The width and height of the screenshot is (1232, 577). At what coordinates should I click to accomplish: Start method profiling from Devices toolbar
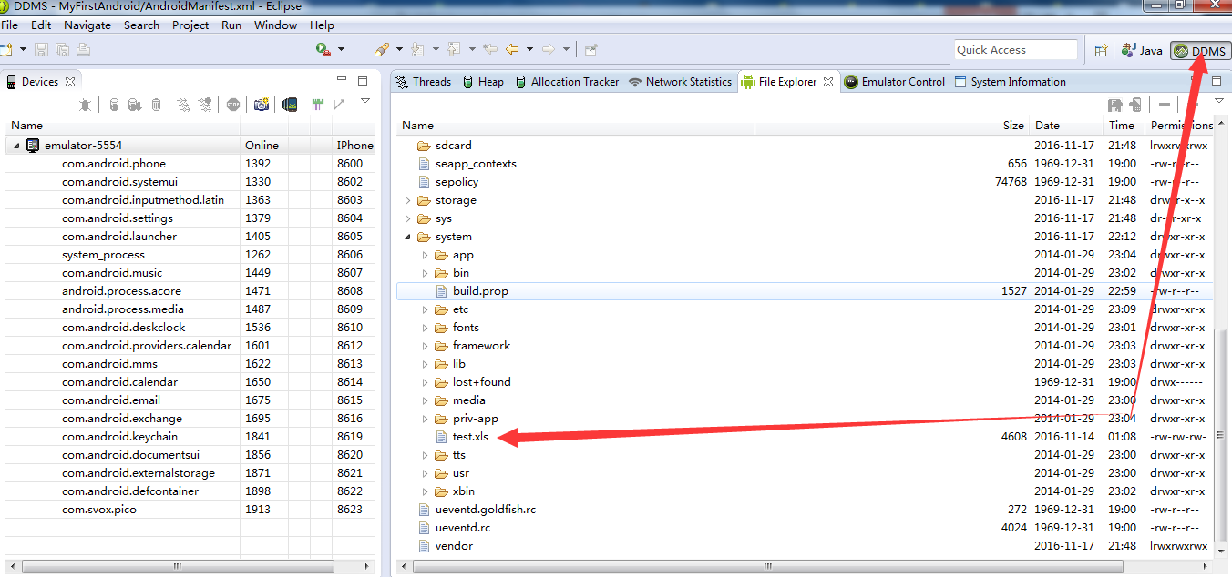[x=205, y=105]
